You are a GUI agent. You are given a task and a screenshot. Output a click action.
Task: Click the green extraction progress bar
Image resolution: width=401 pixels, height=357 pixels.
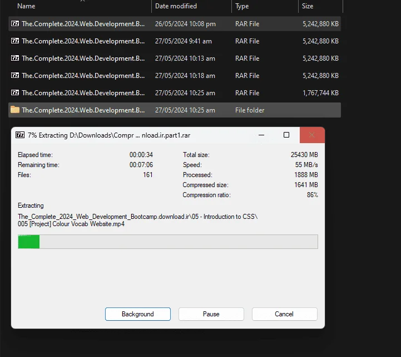[x=168, y=242]
